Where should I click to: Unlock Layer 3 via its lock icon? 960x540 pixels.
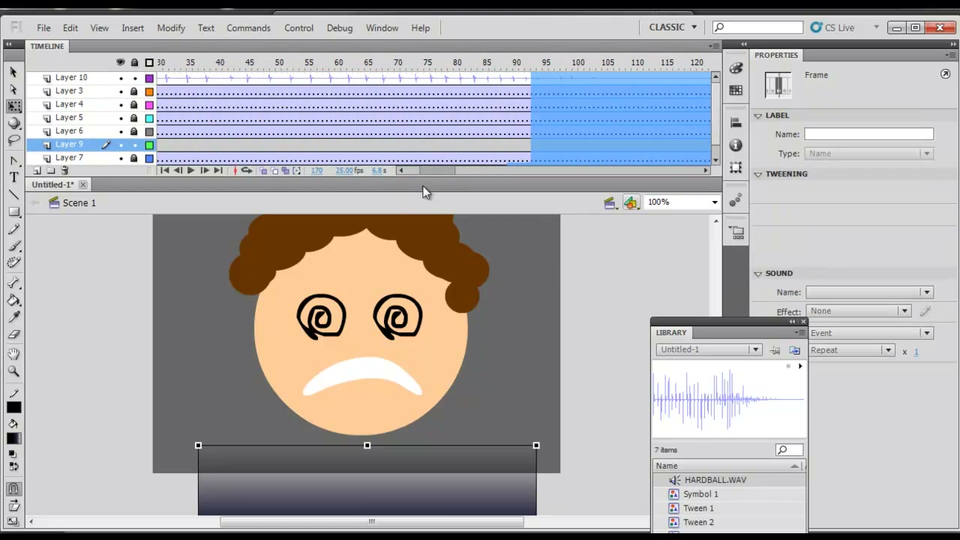pyautogui.click(x=134, y=91)
